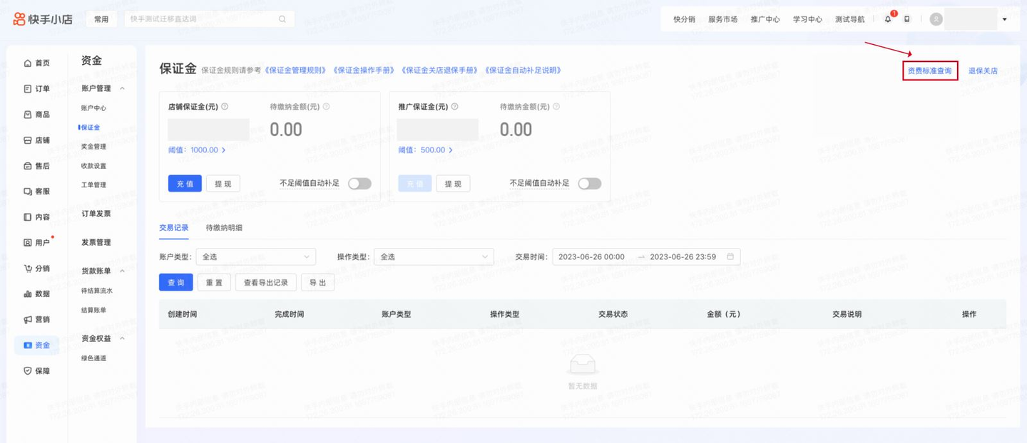
Task: Open the 账户类型 dropdown
Action: click(255, 256)
